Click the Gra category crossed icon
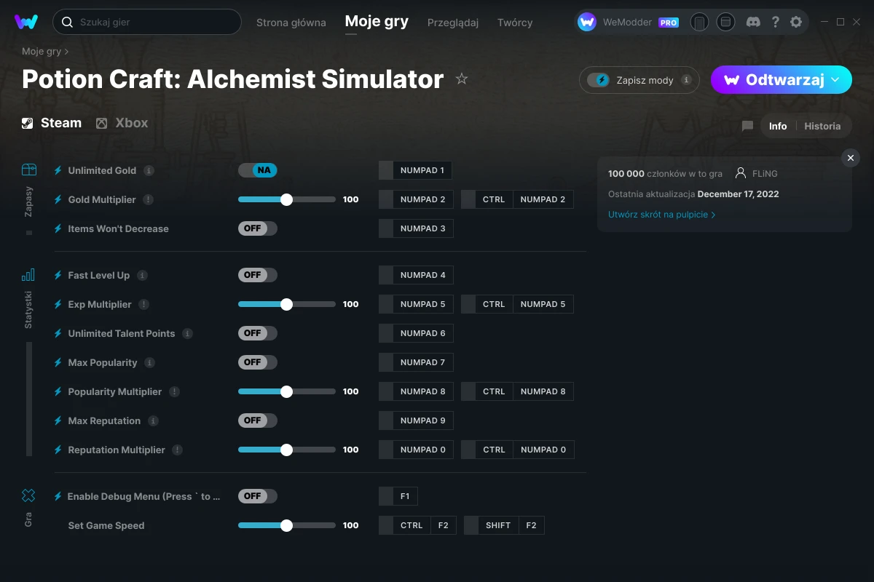The image size is (874, 582). coord(28,496)
